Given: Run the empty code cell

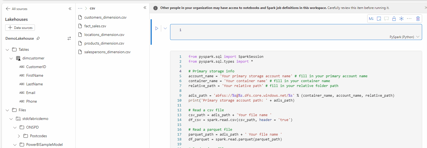Looking at the screenshot, I should (157, 28).
